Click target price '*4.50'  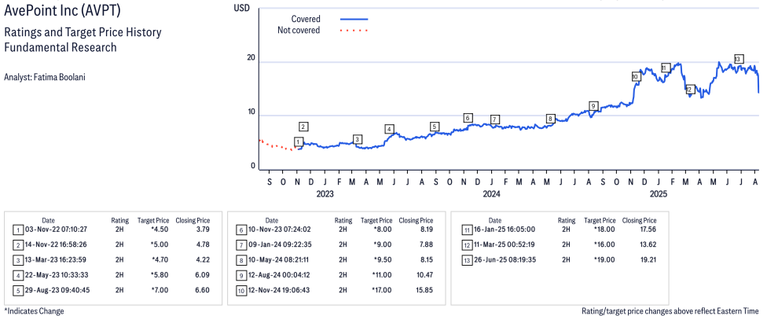160,230
